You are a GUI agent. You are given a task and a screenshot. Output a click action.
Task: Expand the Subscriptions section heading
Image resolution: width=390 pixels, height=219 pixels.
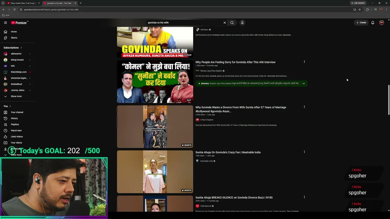[x=13, y=48]
